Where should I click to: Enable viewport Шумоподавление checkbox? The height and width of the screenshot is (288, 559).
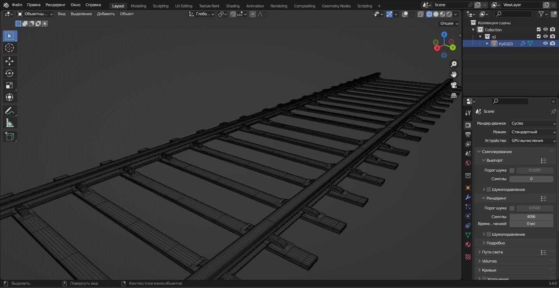click(489, 189)
